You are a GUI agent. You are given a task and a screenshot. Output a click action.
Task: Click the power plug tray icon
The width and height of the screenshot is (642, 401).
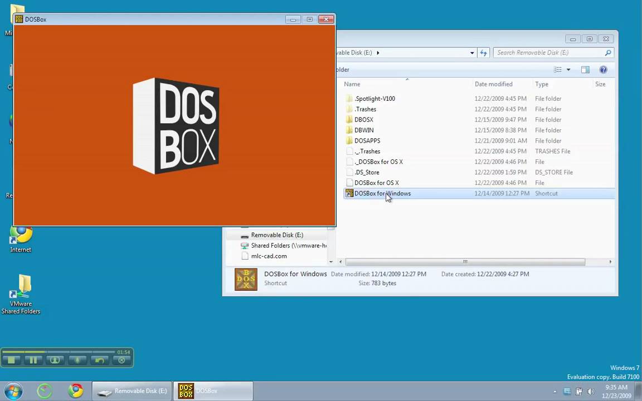point(579,391)
